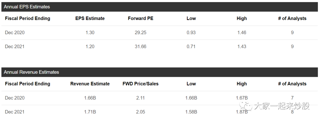Click the # of Analysts header in EPS table
This screenshot has width=320, height=120.
(x=292, y=19)
